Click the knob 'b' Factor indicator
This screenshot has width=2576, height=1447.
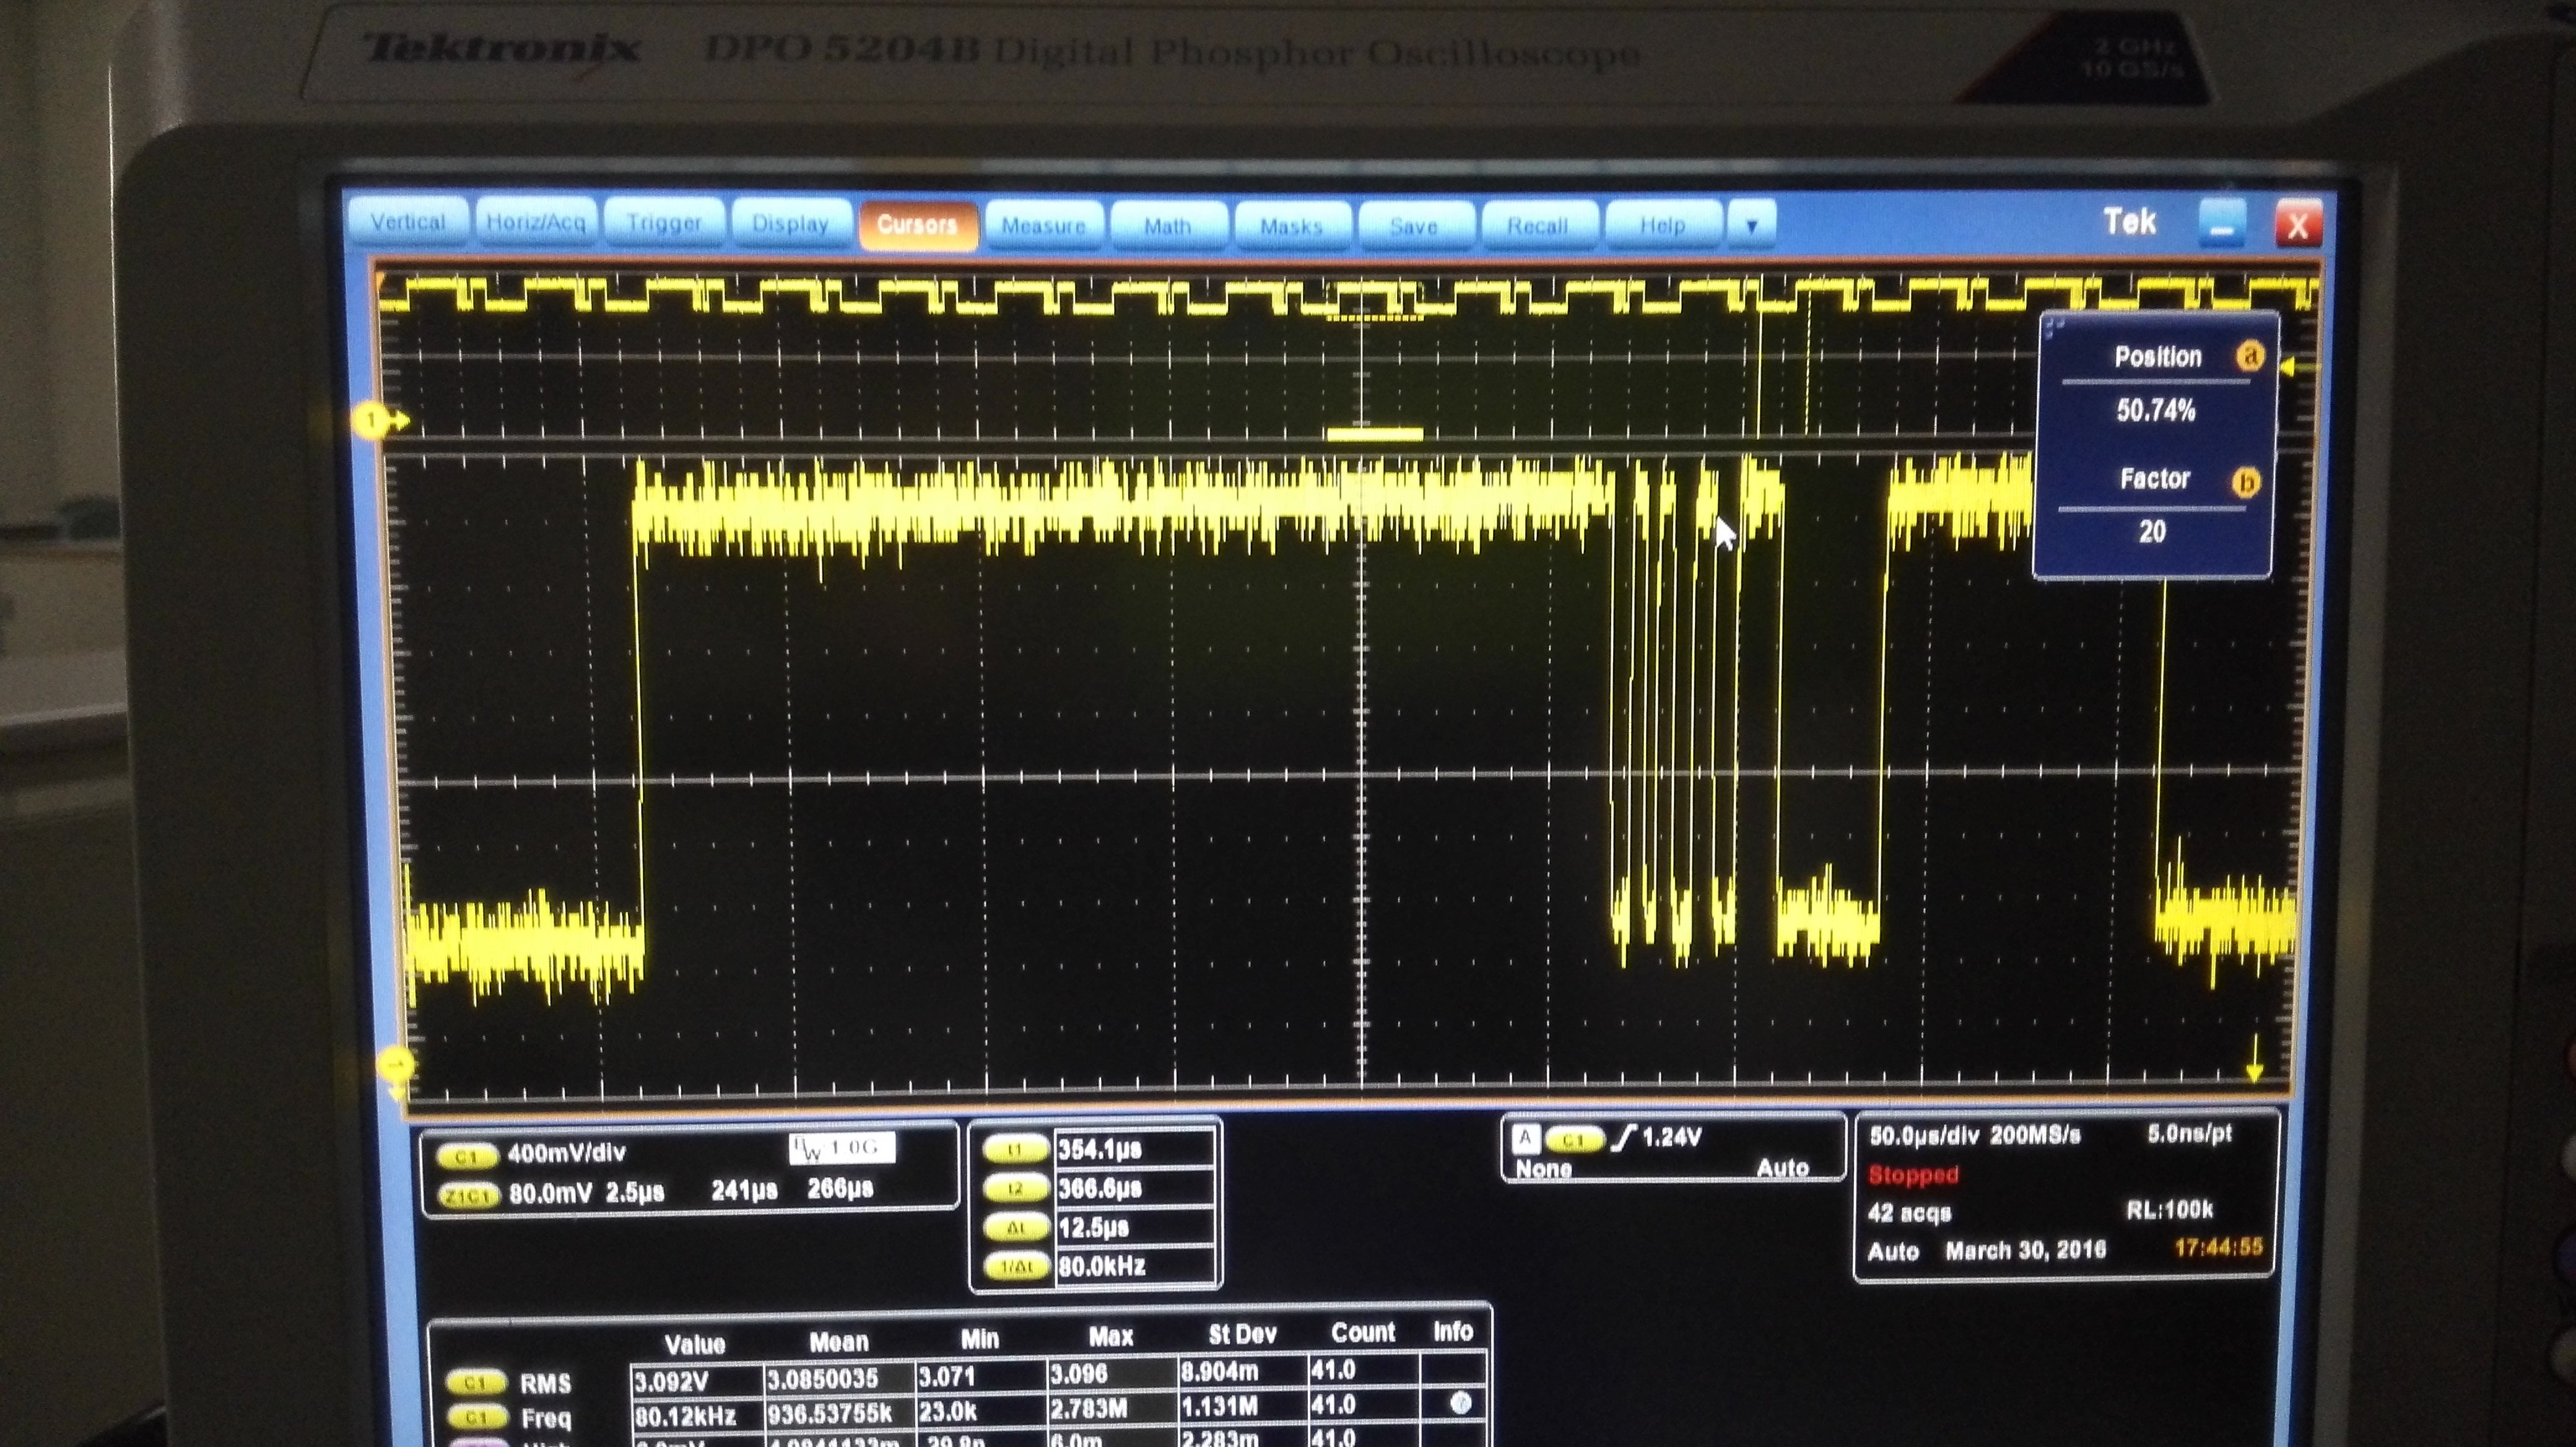(x=2245, y=483)
